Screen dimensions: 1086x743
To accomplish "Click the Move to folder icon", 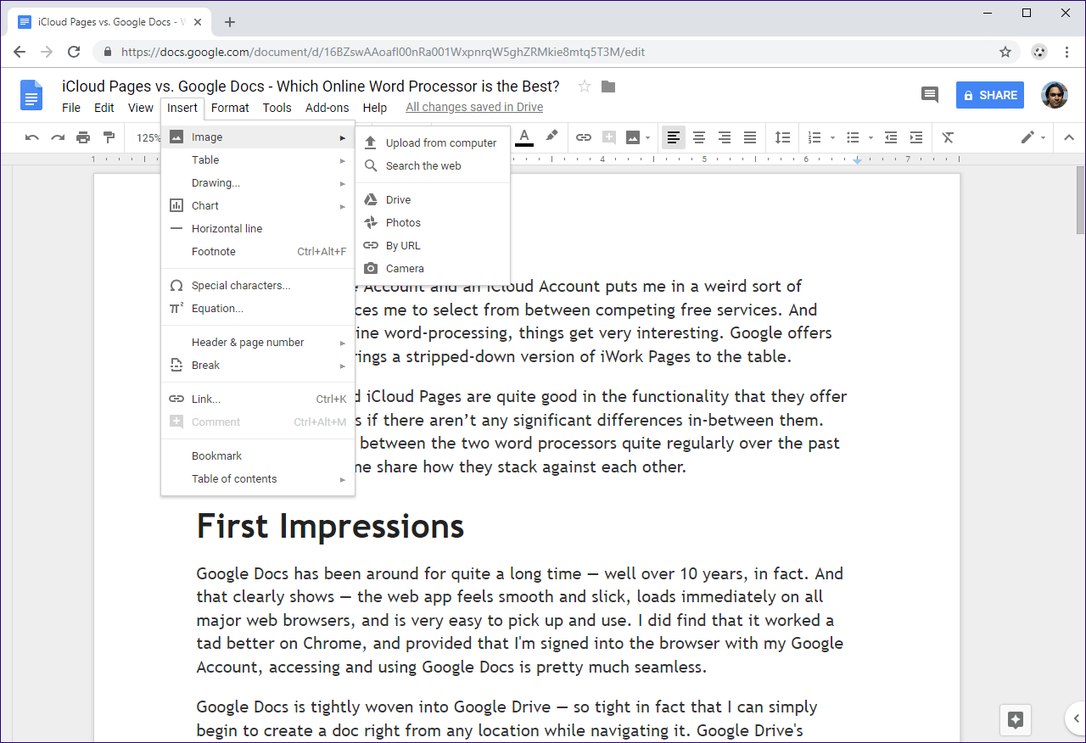I will pos(608,87).
